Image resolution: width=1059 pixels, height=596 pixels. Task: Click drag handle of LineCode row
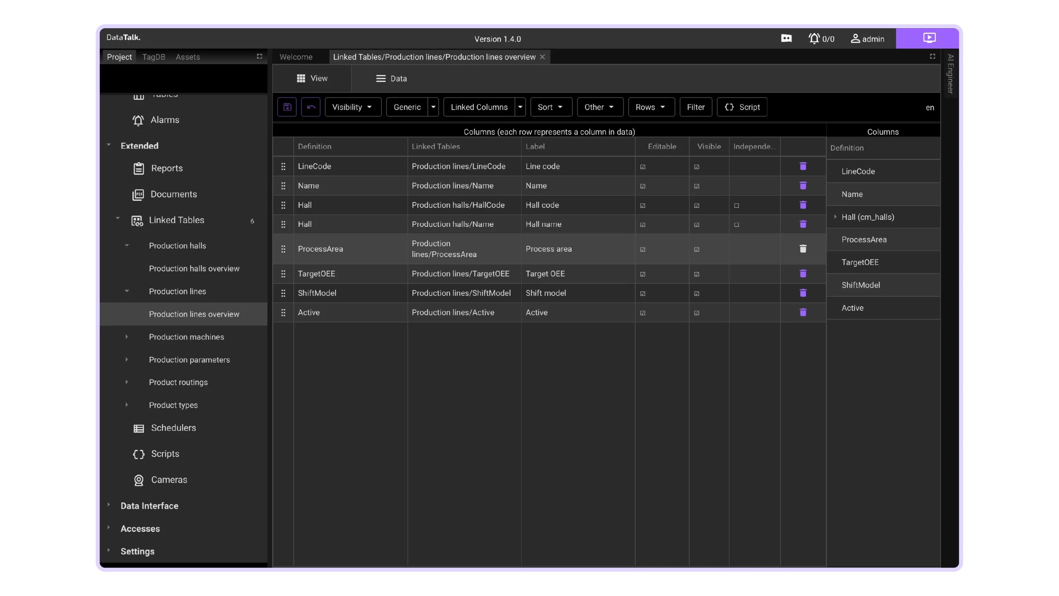pyautogui.click(x=283, y=166)
